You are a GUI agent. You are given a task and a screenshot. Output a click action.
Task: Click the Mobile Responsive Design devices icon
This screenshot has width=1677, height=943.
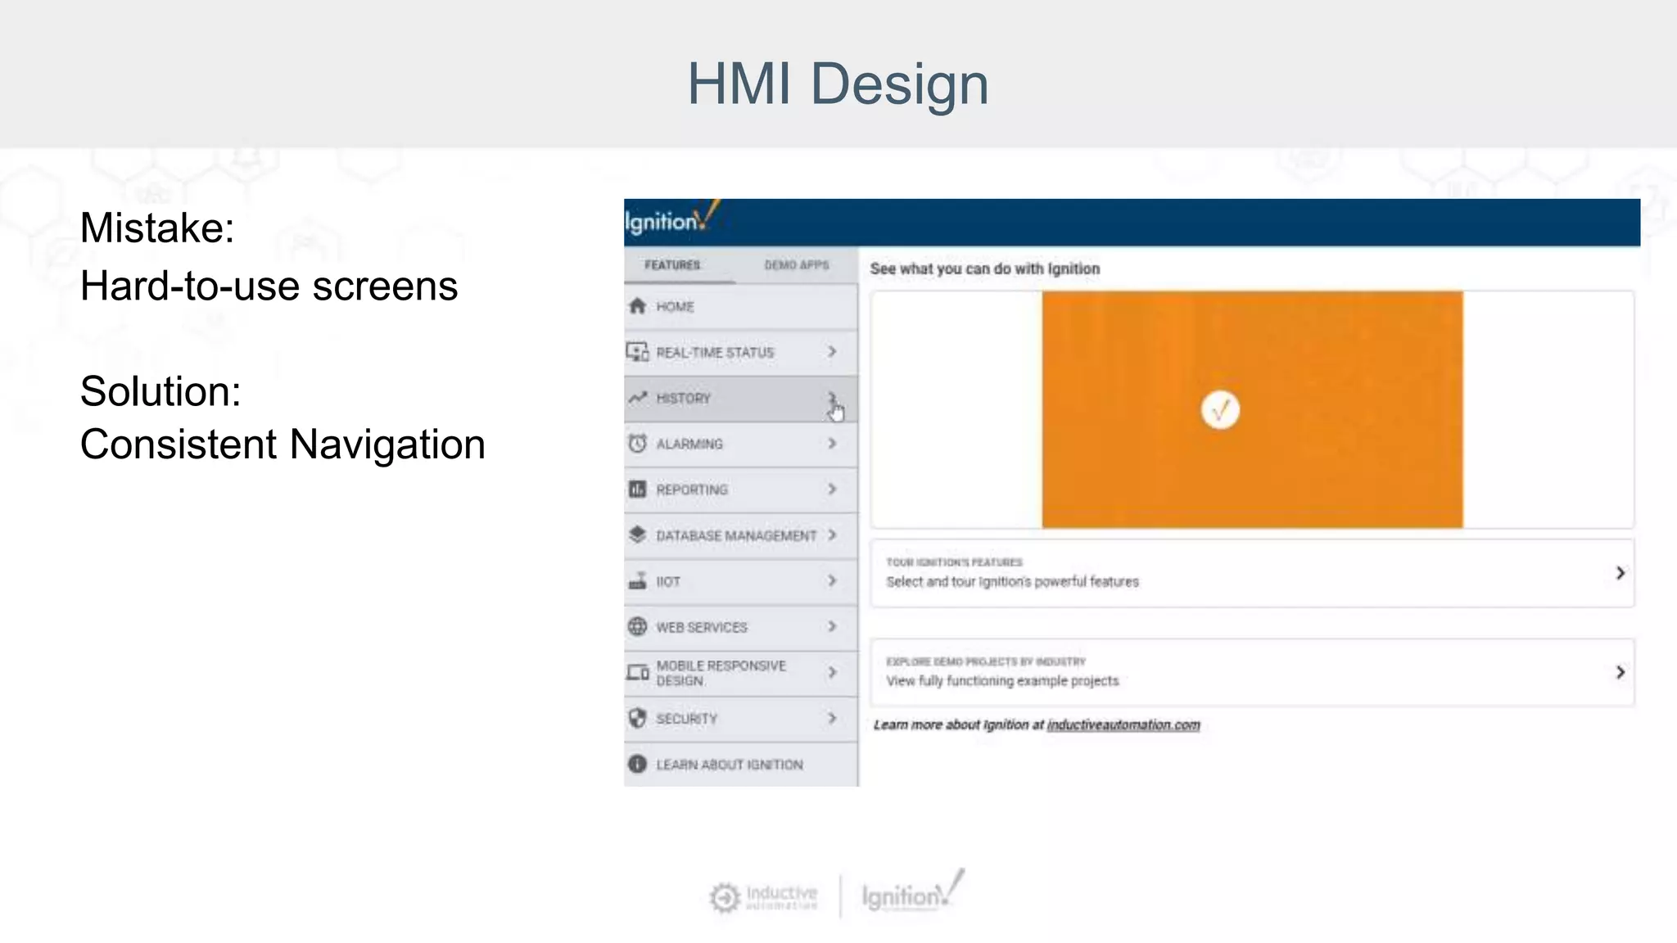pyautogui.click(x=637, y=673)
